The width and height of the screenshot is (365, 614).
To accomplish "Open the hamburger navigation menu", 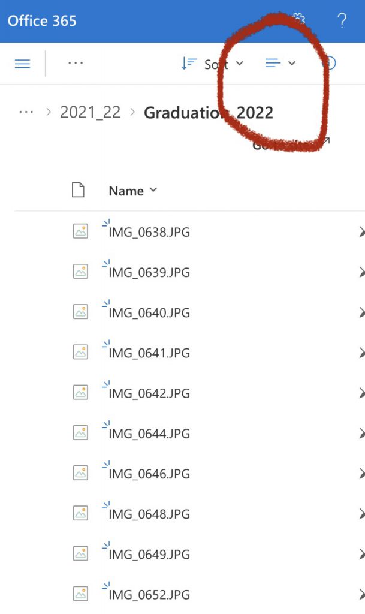I will point(22,64).
